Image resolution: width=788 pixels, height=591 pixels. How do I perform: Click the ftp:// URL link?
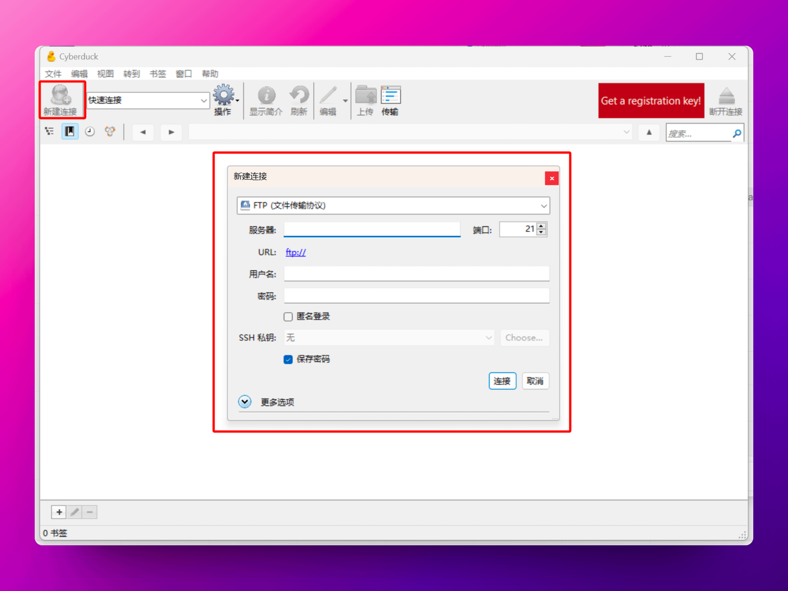[295, 252]
